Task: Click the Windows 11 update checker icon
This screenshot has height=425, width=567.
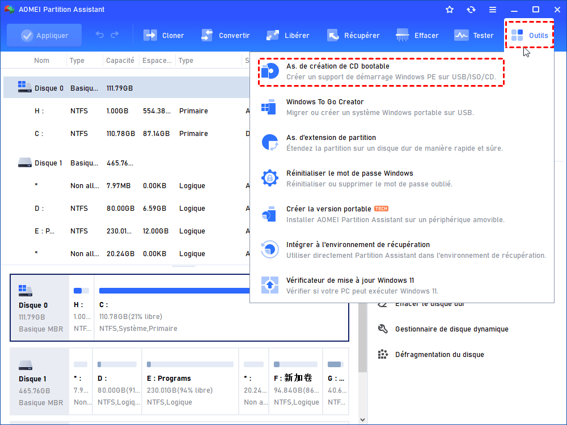Action: [270, 285]
